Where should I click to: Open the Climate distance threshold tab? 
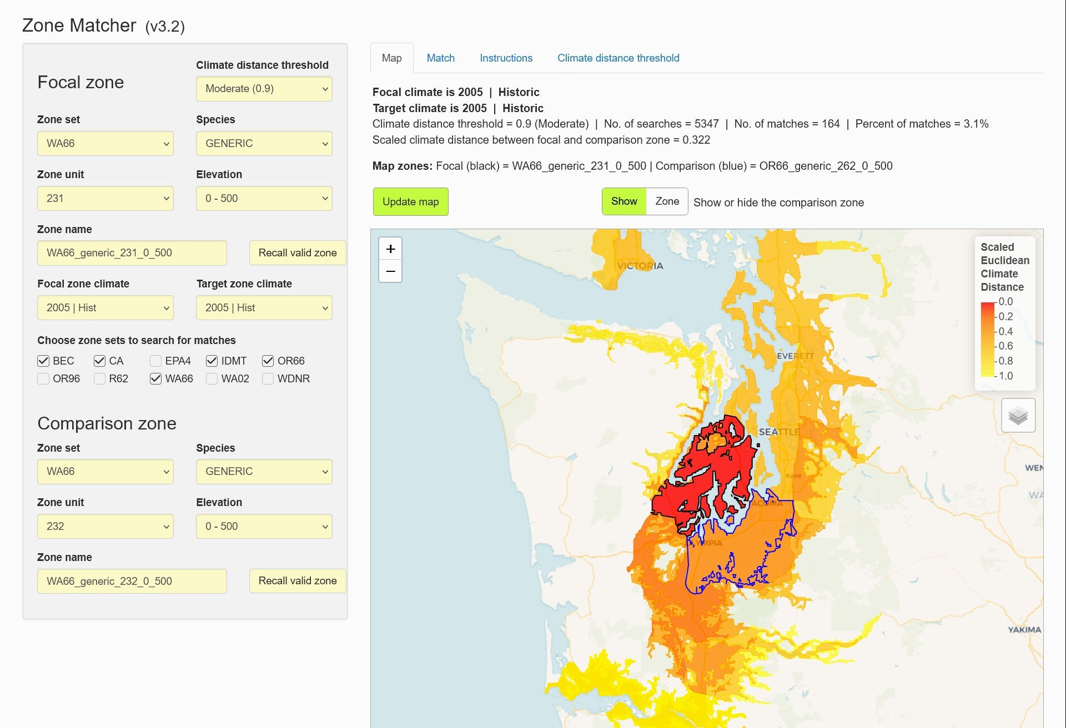coord(618,58)
